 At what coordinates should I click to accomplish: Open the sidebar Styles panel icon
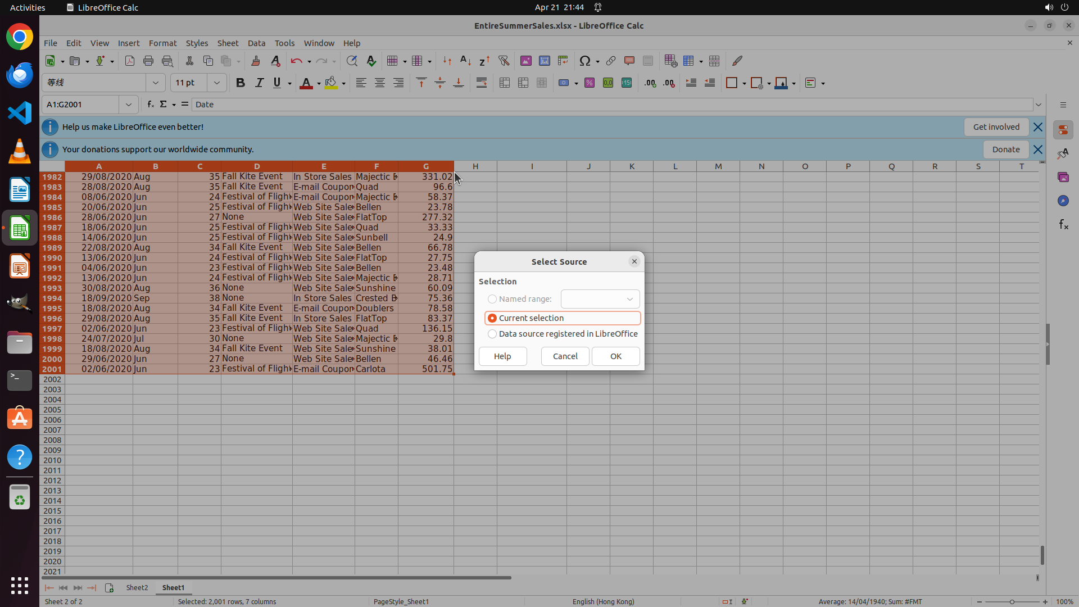pyautogui.click(x=1063, y=153)
